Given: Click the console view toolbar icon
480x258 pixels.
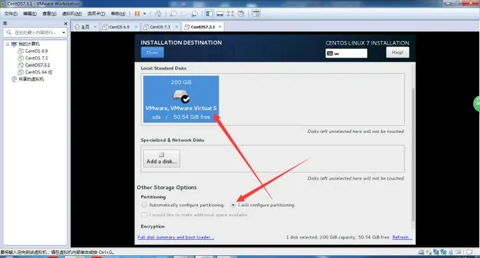Looking at the screenshot, I should pyautogui.click(x=256, y=13).
